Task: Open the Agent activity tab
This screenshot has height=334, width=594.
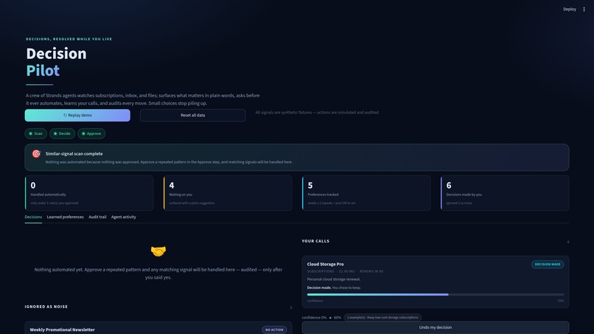Action: 124,217
